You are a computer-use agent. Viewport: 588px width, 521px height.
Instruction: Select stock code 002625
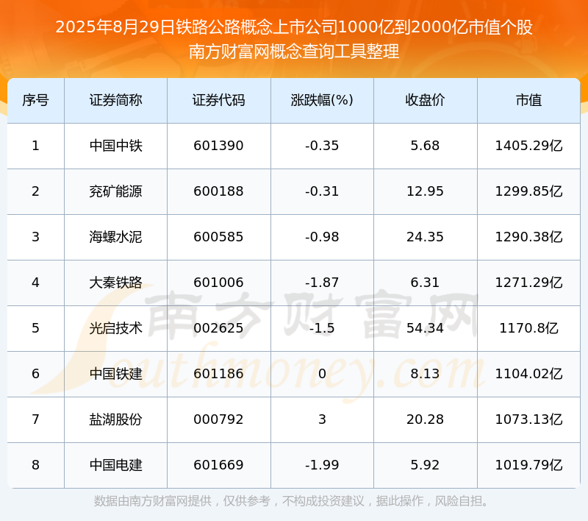click(x=218, y=328)
